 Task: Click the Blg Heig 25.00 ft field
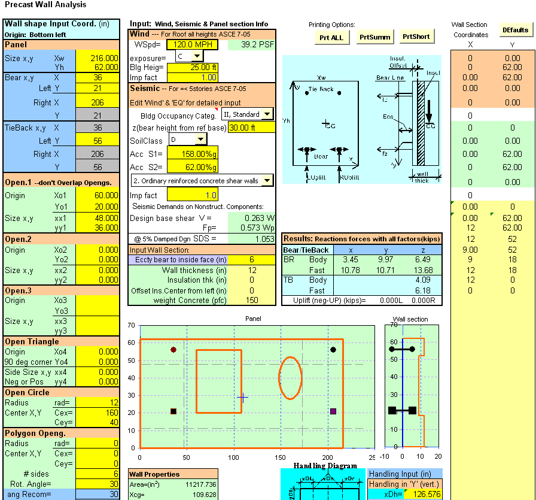coord(192,67)
